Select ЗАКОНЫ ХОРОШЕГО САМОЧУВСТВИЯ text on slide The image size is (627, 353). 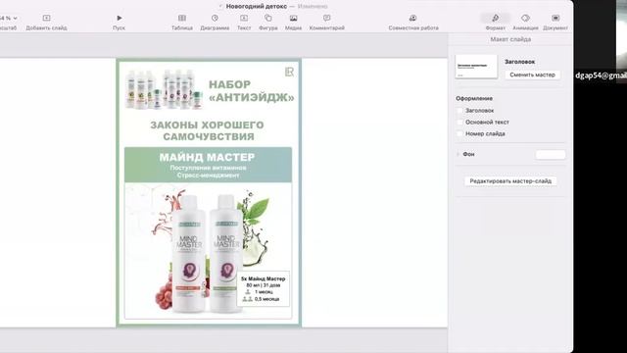tap(207, 130)
